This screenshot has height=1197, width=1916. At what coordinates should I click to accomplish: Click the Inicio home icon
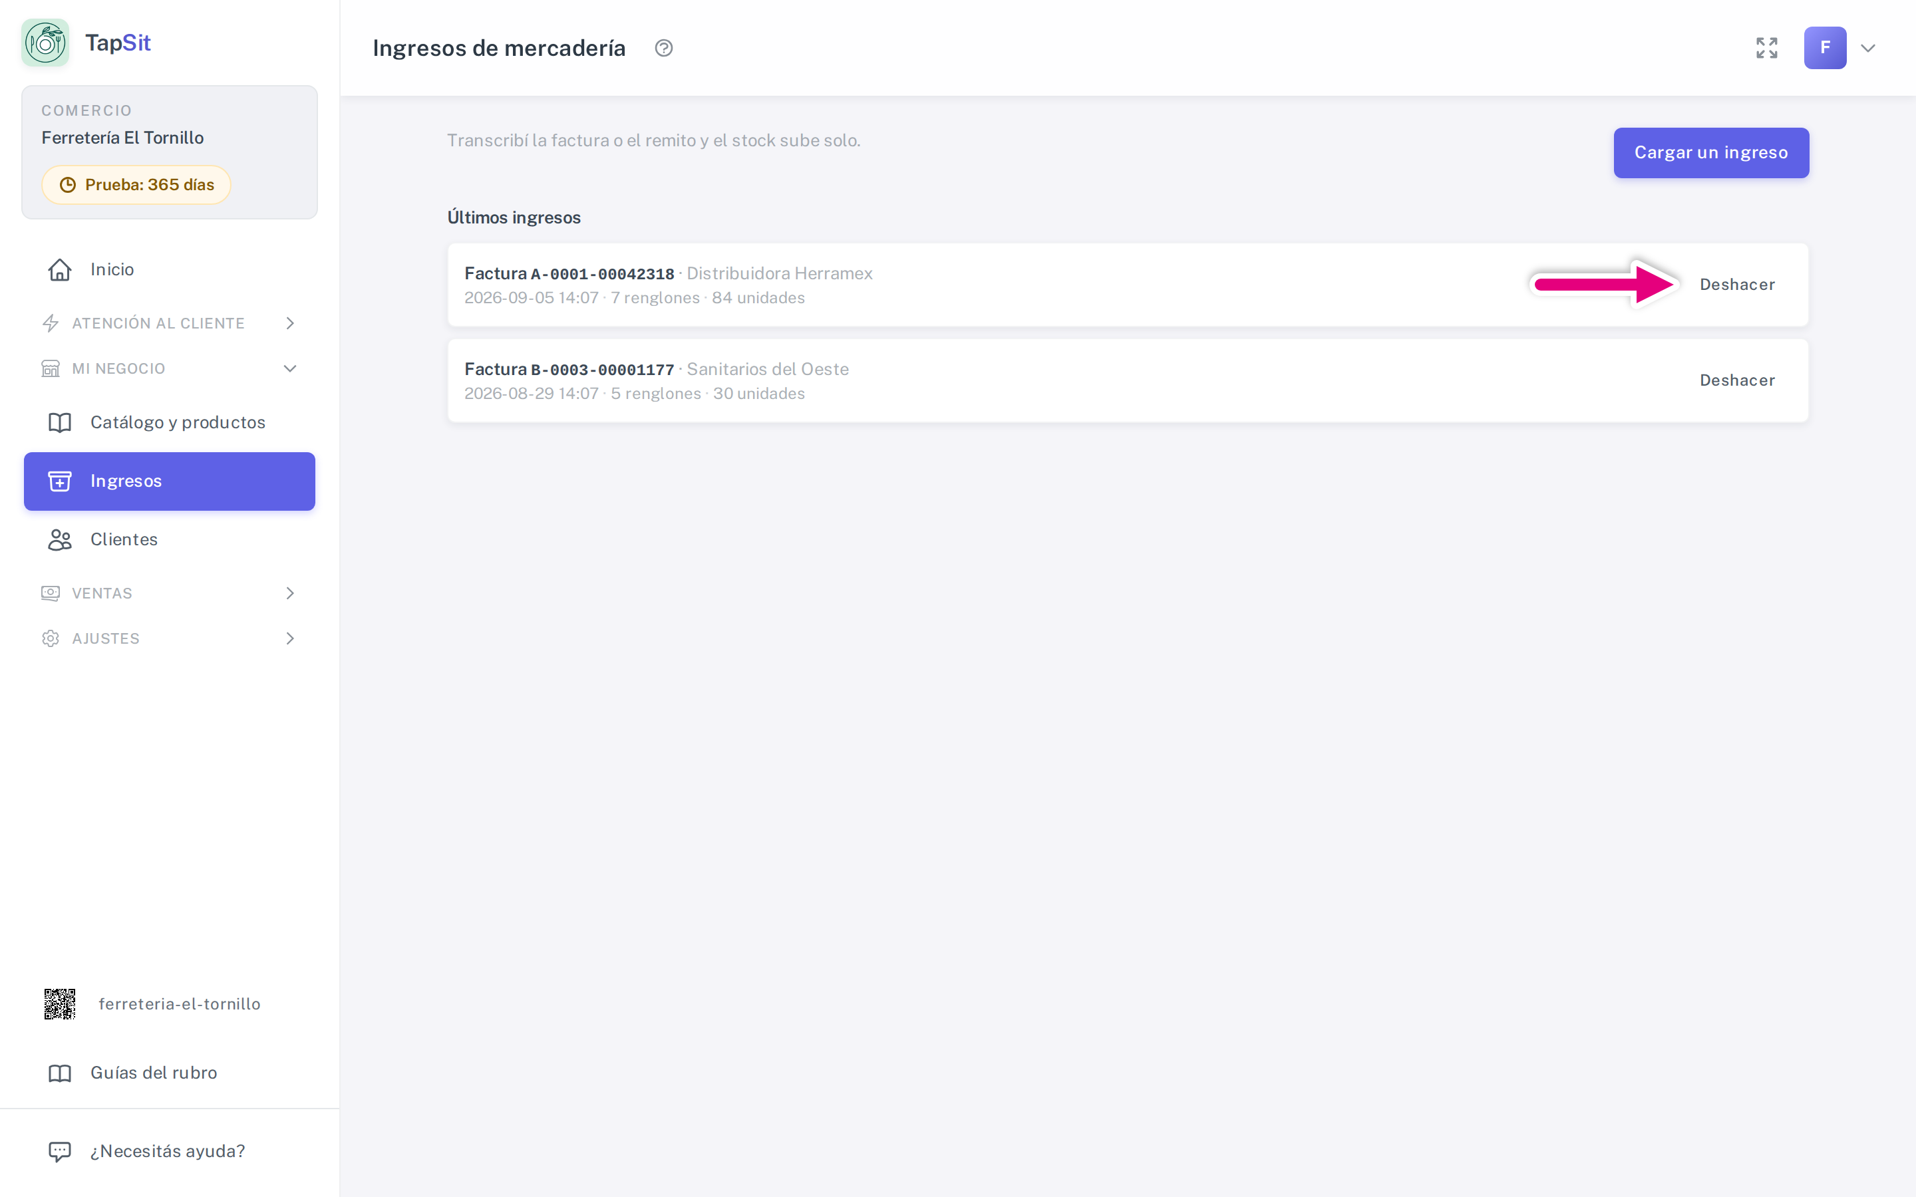coord(60,270)
